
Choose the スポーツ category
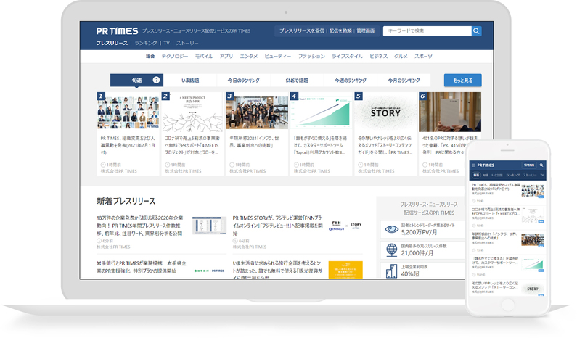pos(423,57)
